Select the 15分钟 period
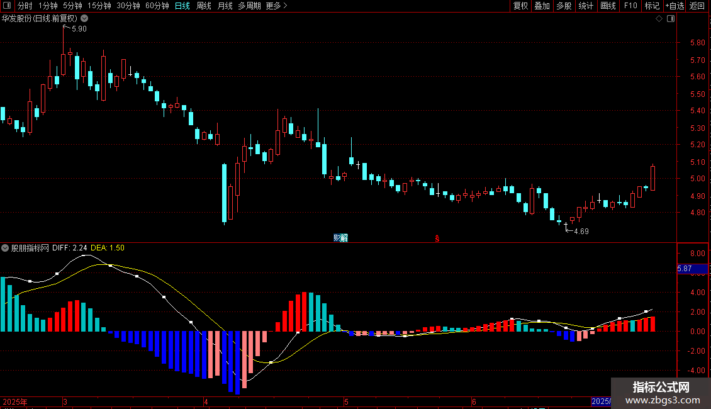711x409 pixels. click(x=99, y=6)
